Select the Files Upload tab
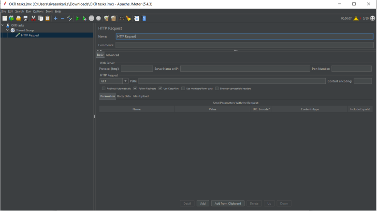The width and height of the screenshot is (377, 211). point(141,96)
